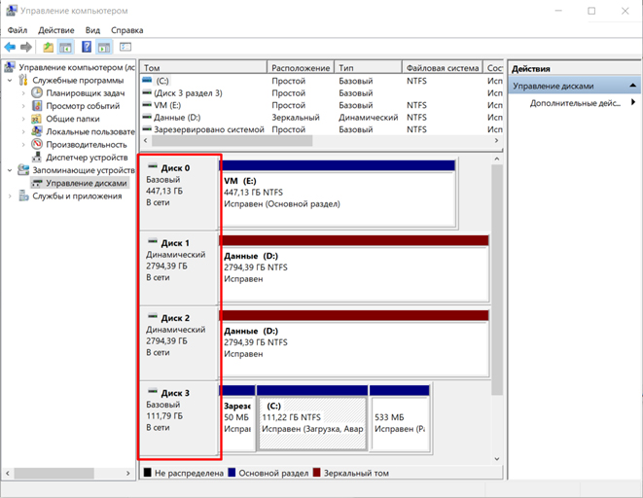
Task: Expand the Службы и приложения node
Action: click(10, 196)
